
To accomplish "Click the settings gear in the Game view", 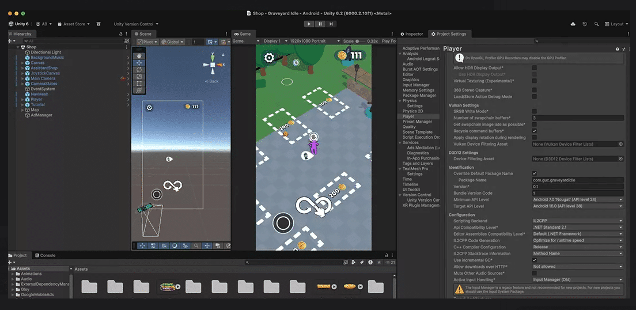I will coord(270,58).
